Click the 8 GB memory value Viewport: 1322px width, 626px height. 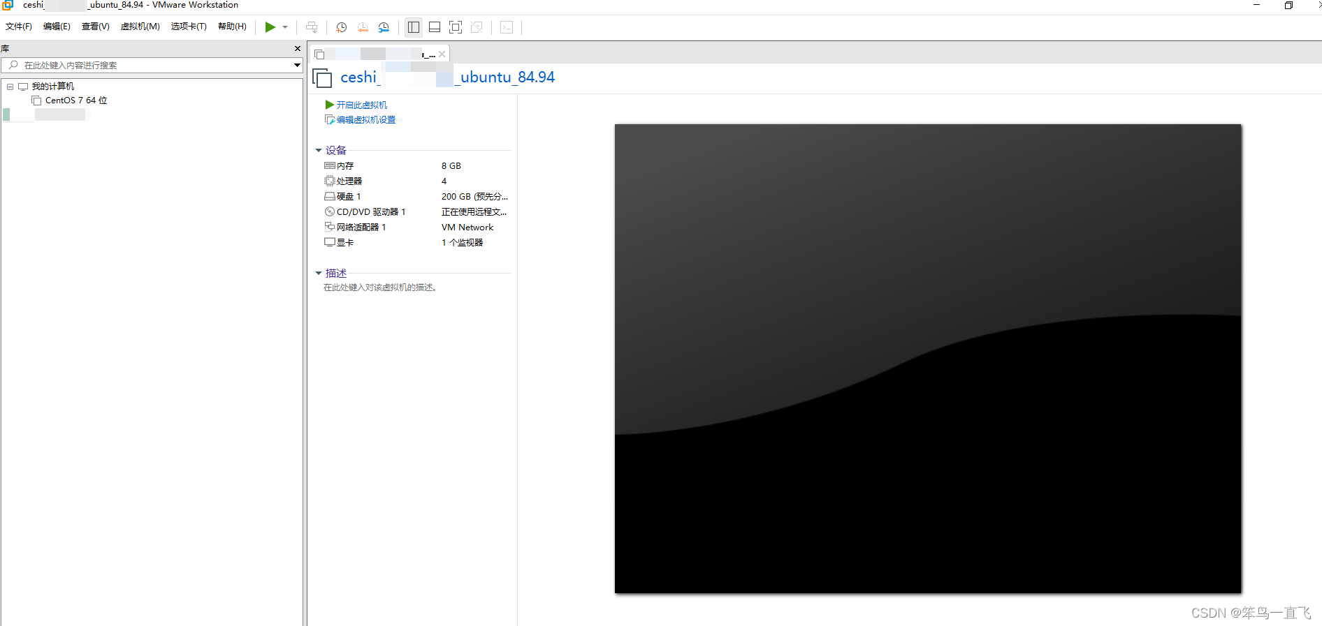451,166
